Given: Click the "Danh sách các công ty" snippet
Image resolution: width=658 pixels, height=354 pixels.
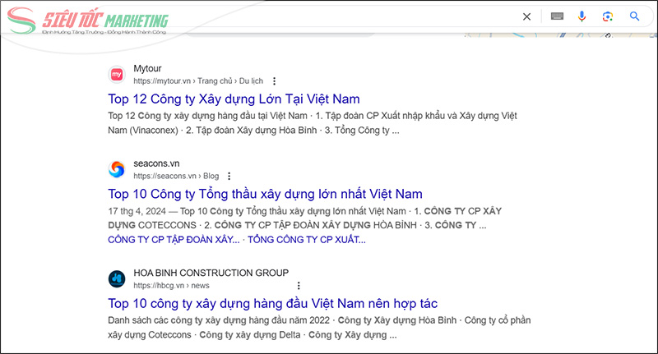Looking at the screenshot, I should [x=319, y=328].
